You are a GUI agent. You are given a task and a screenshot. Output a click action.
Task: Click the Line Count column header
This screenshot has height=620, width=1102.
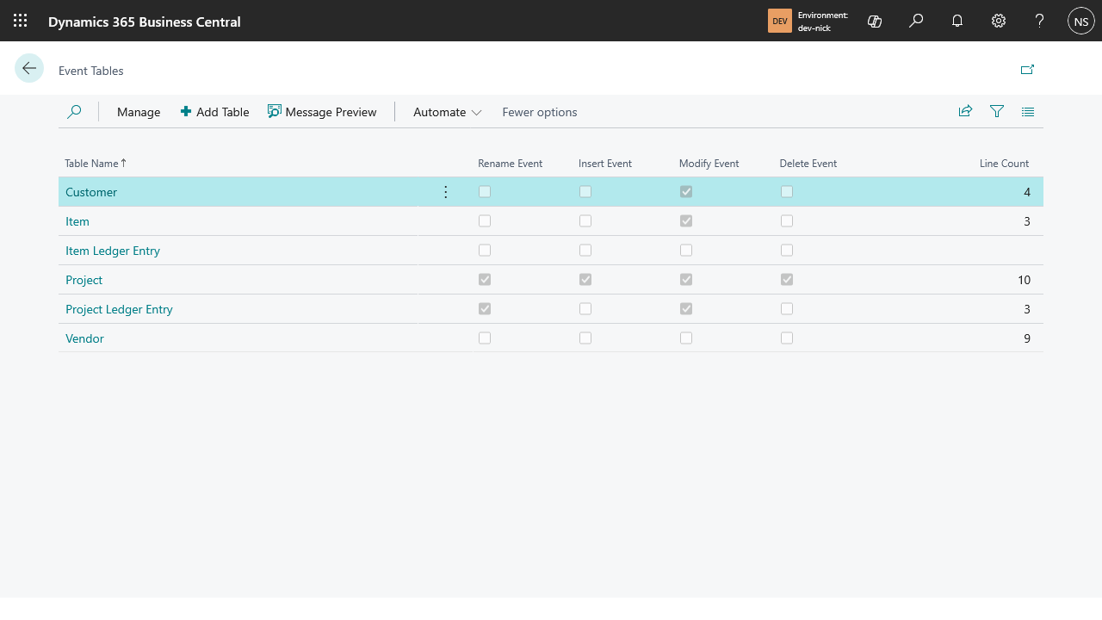point(1004,164)
